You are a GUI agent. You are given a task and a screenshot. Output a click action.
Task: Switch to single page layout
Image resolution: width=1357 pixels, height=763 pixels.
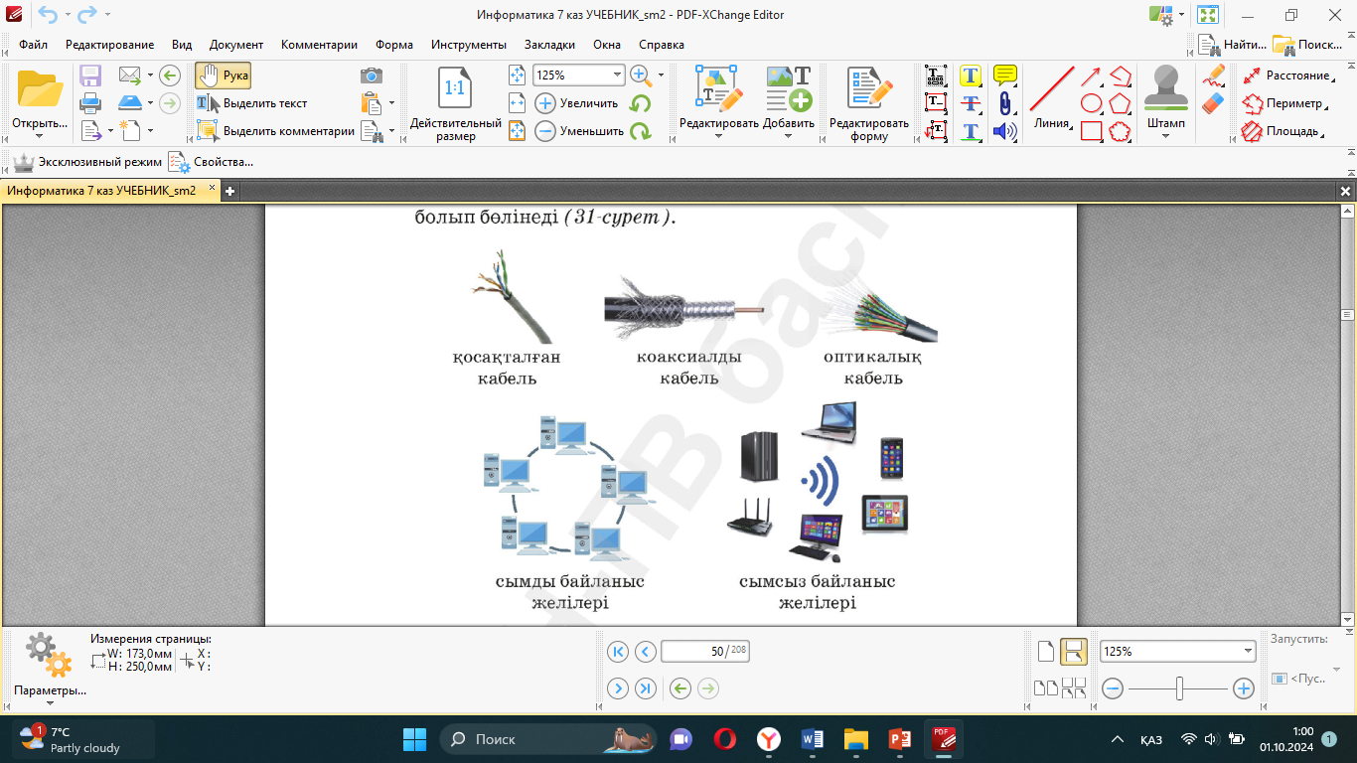(1045, 652)
